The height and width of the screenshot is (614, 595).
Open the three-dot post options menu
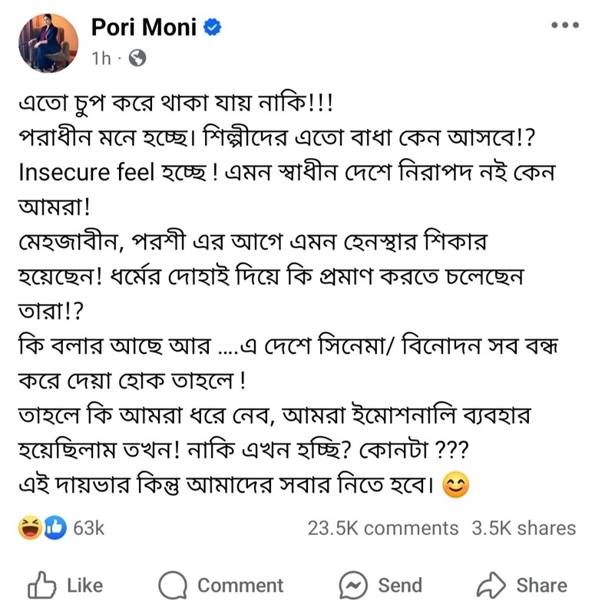(x=565, y=25)
